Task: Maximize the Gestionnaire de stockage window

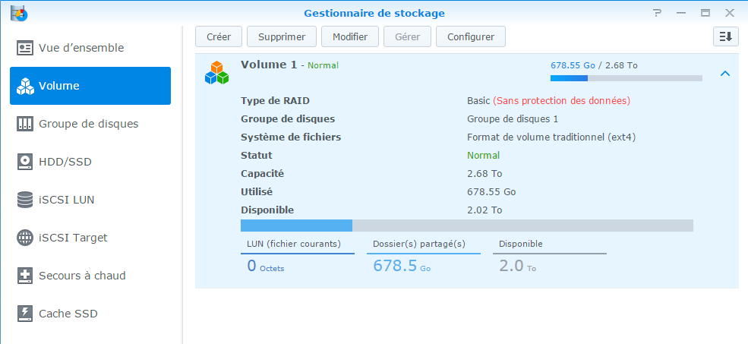Action: tap(705, 14)
